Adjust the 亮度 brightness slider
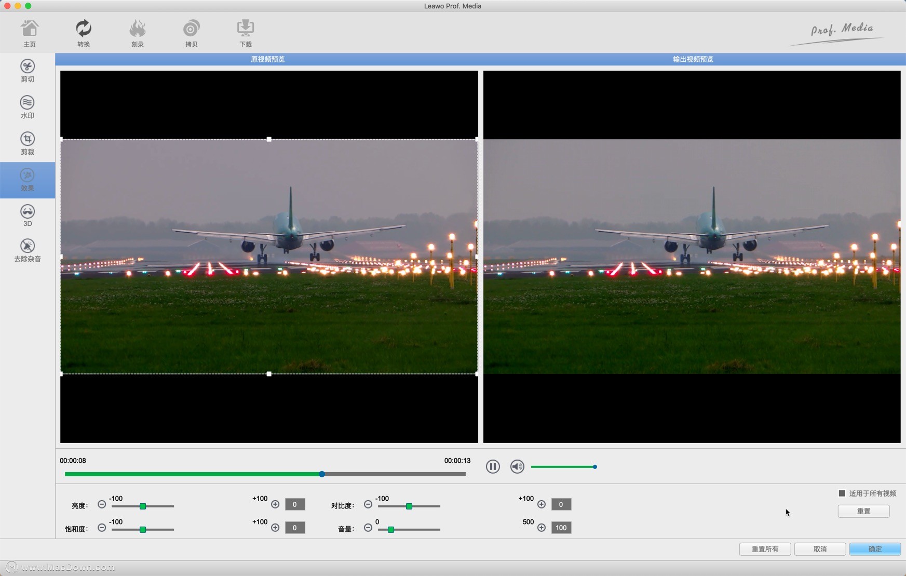The width and height of the screenshot is (906, 576). tap(143, 506)
